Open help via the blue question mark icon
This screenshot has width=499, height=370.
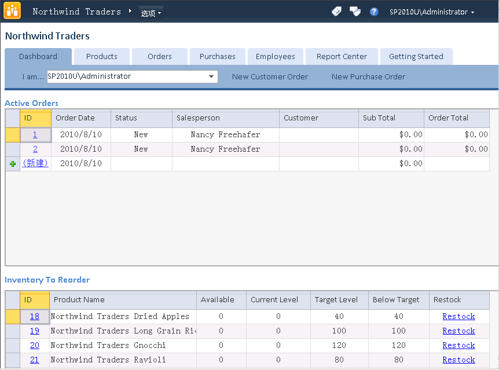click(374, 12)
